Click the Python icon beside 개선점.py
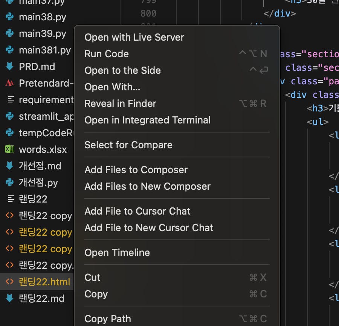 (10, 183)
